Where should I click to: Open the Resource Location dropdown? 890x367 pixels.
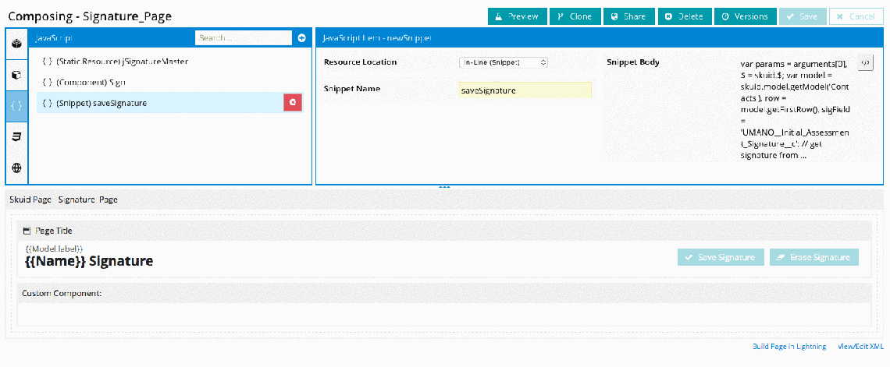tap(504, 62)
